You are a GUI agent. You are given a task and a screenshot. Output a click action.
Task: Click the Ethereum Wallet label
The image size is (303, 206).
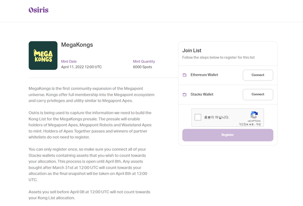[x=204, y=75]
